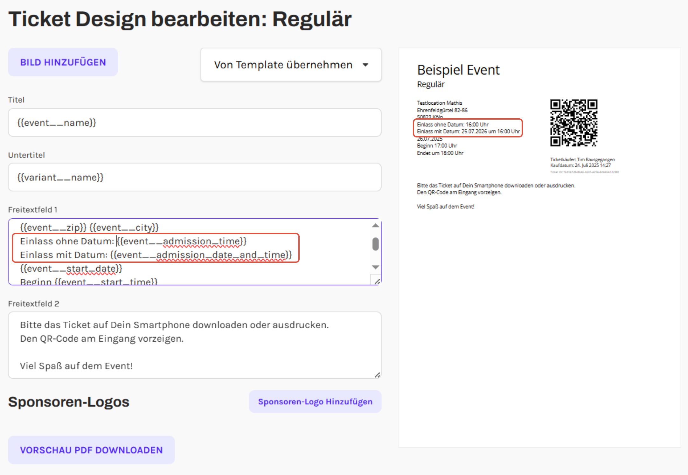Image resolution: width=688 pixels, height=475 pixels.
Task: Click the Sponsoren-Logo Hinzufügen button
Action: click(315, 402)
